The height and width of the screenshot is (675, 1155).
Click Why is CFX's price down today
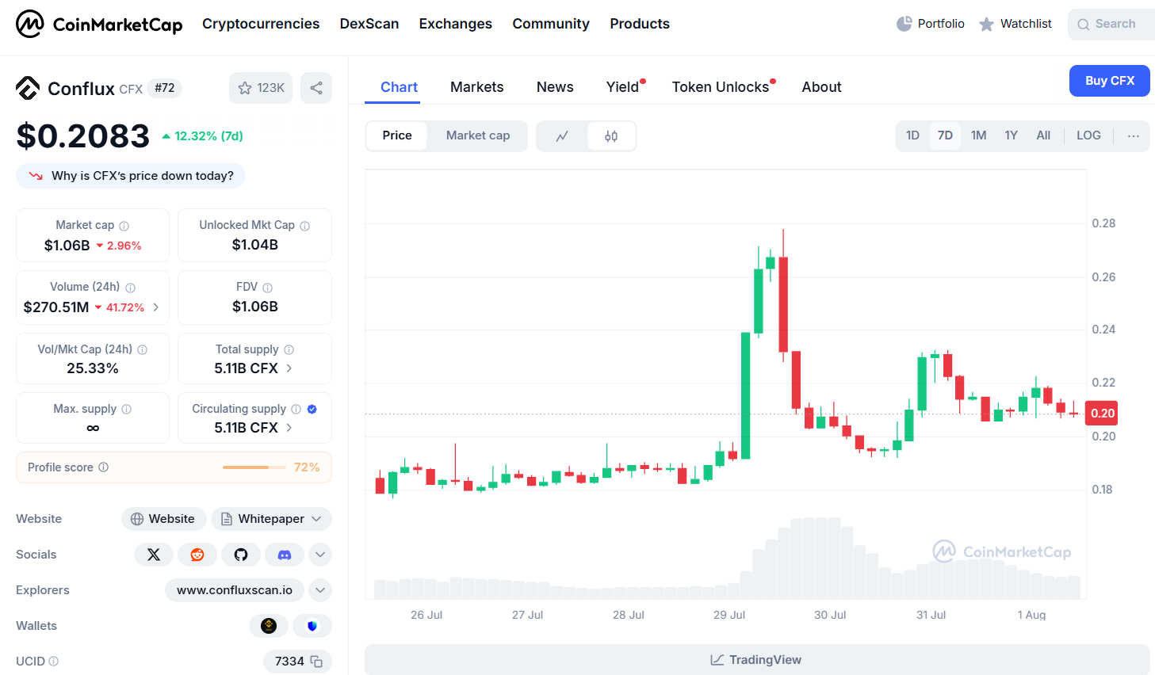click(131, 176)
